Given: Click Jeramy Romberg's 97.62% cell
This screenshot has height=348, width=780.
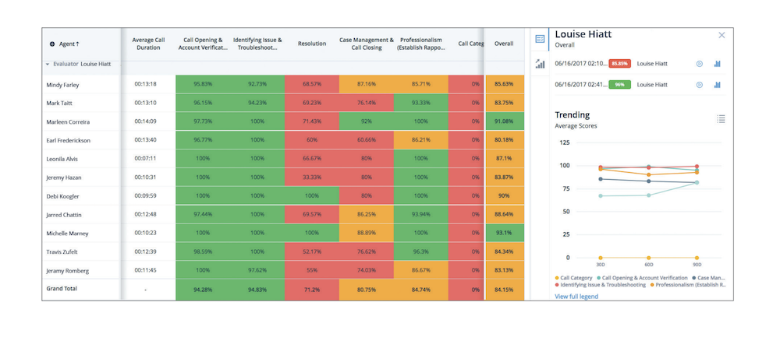Looking at the screenshot, I should click(x=257, y=271).
